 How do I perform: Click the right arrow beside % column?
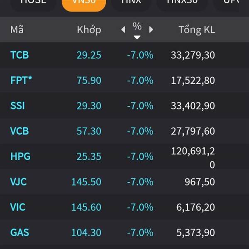tap(151, 30)
